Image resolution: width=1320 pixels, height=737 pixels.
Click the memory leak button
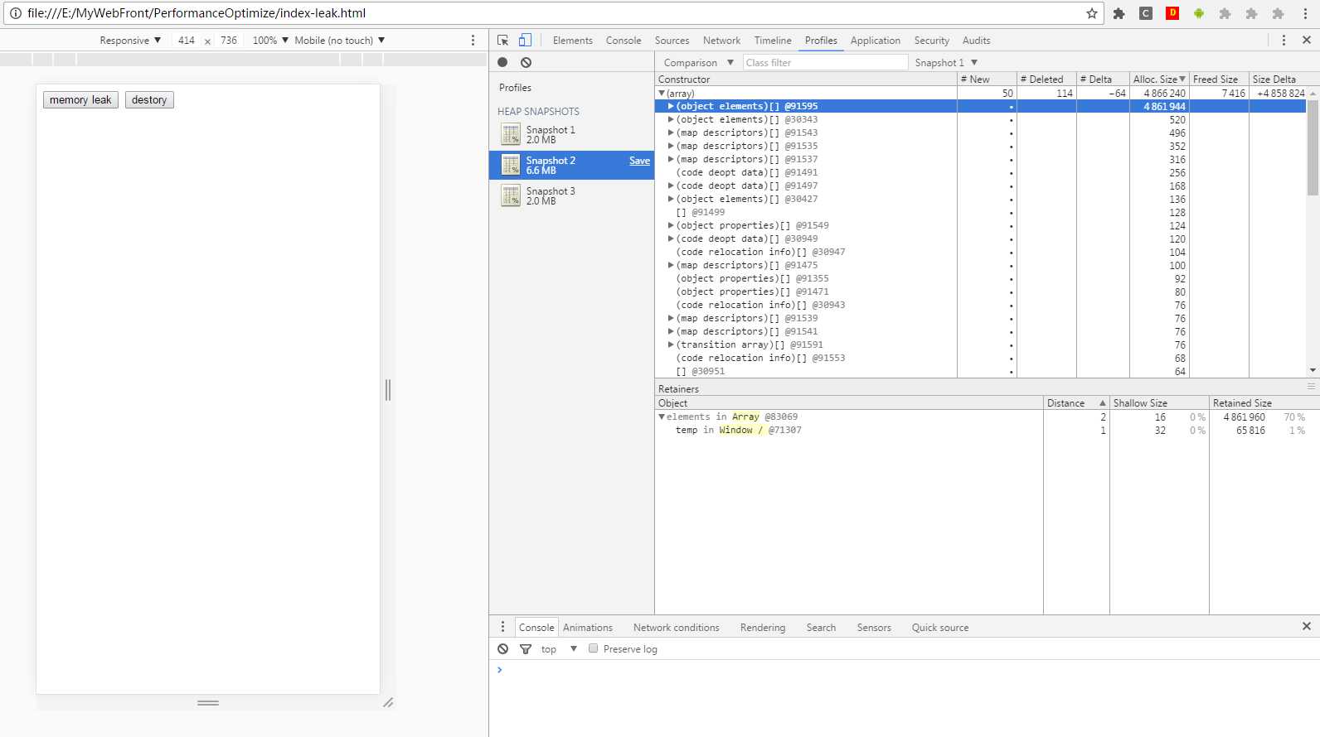point(80,99)
